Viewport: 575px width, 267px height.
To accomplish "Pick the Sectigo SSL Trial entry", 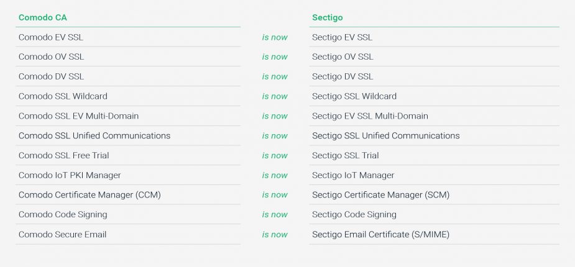I will pyautogui.click(x=346, y=156).
